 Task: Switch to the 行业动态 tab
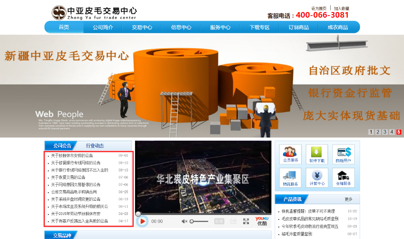95,146
